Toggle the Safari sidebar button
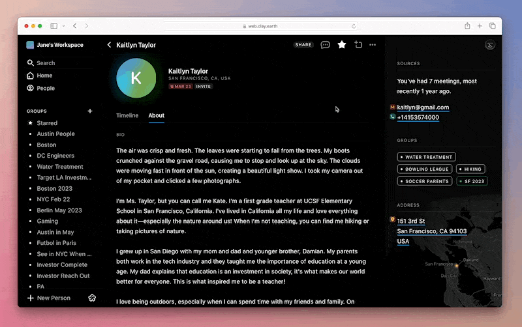 pos(54,26)
